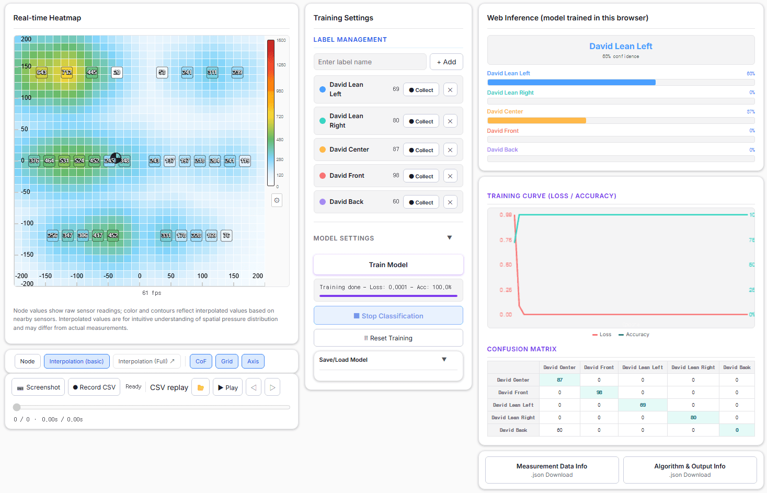Select Interpolation (basic) display mode
The image size is (767, 493).
tap(77, 361)
